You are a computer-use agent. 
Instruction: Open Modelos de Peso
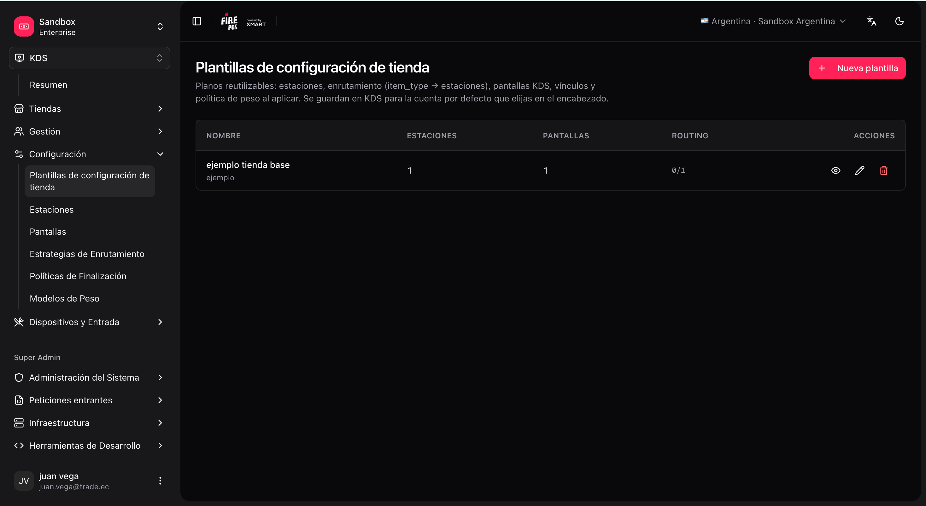pyautogui.click(x=64, y=298)
